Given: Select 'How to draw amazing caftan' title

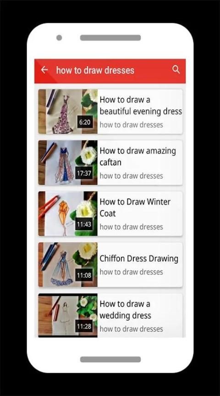Looking at the screenshot, I should (x=137, y=157).
